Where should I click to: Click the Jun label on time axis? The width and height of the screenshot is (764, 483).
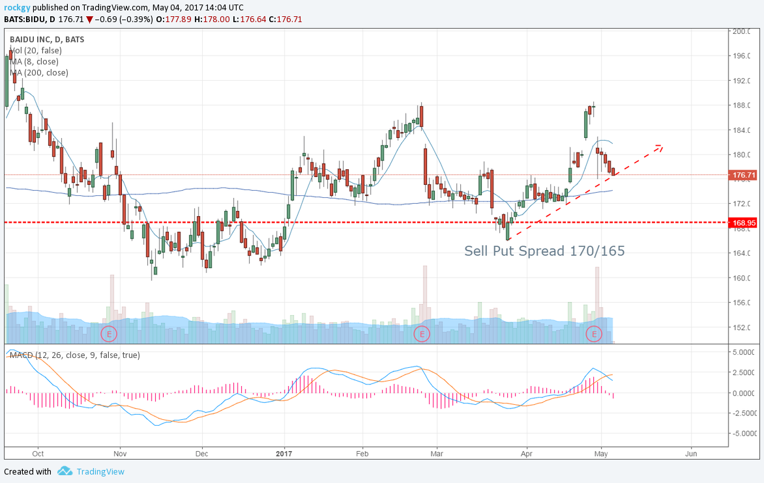[x=691, y=454]
